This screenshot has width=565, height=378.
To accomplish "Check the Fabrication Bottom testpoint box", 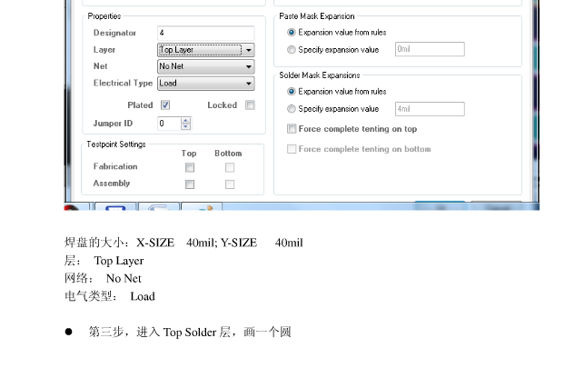I will tap(230, 167).
